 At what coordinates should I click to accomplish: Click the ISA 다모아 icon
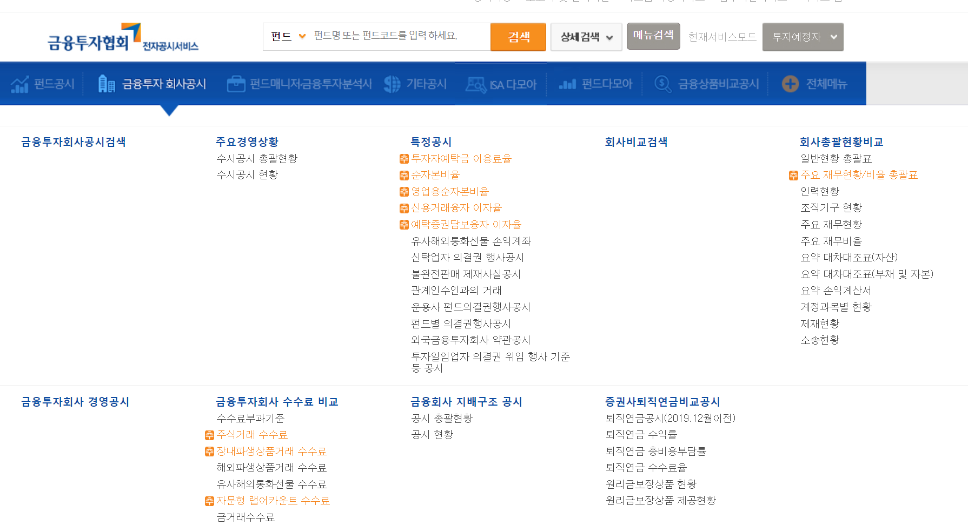coord(476,84)
